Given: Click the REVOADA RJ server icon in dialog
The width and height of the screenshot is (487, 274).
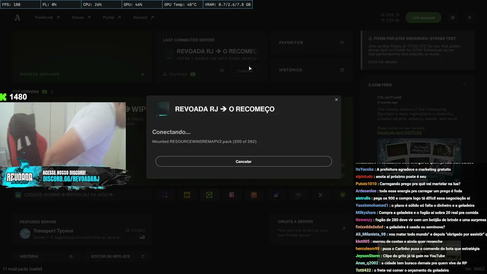Looking at the screenshot, I should click(161, 109).
